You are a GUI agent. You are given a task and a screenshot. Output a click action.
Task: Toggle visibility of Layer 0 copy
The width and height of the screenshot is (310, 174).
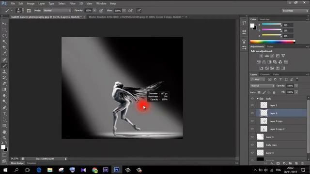[x=252, y=121]
